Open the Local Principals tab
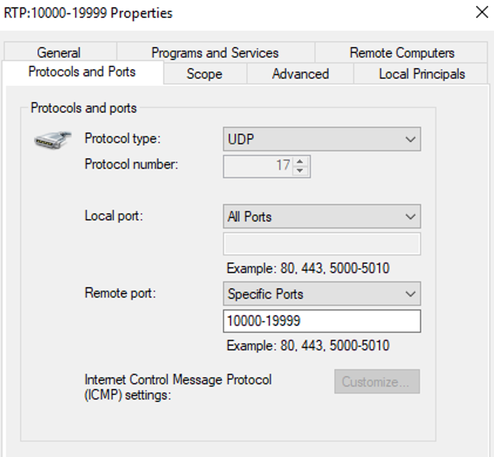 (421, 74)
